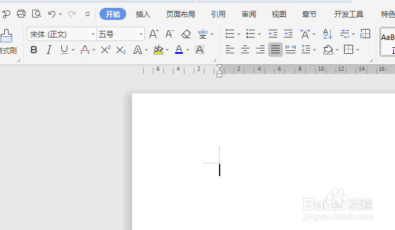Open format painter group dialog launcher
The height and width of the screenshot is (230, 395).
pyautogui.click(x=18, y=60)
